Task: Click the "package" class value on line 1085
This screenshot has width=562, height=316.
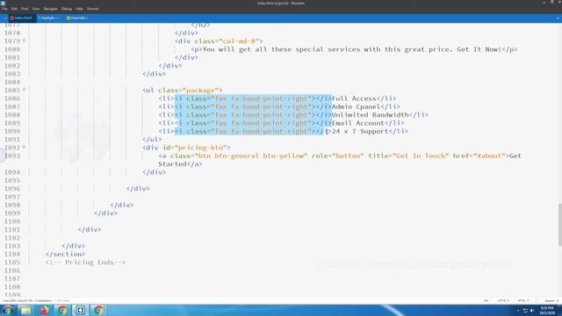Action: [x=200, y=90]
